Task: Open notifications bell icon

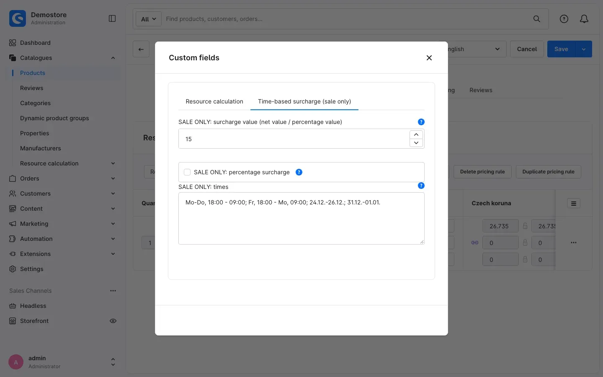Action: [x=584, y=19]
